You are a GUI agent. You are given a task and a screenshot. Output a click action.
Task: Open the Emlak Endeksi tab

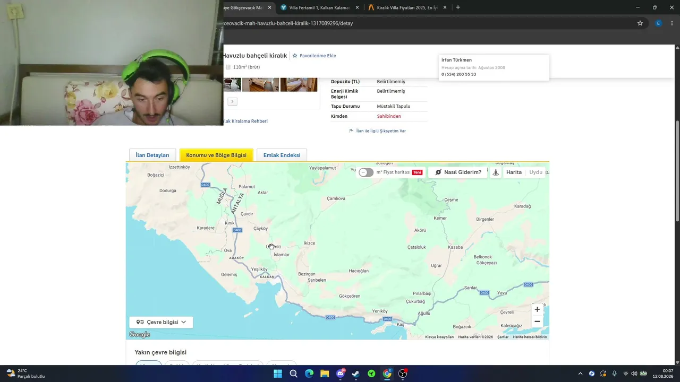(282, 155)
